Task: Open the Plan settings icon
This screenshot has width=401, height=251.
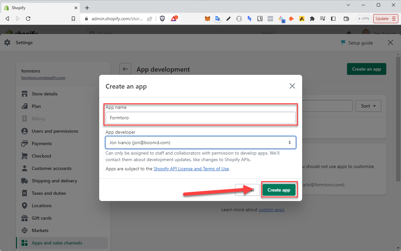Action: pyautogui.click(x=25, y=106)
